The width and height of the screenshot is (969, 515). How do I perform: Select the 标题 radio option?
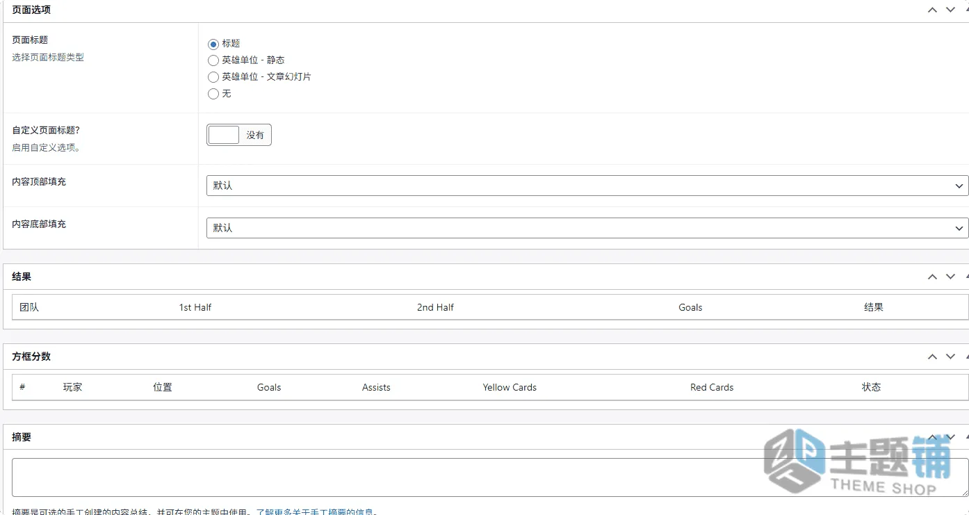pos(213,44)
